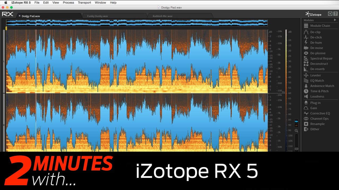Expand the Modules panel arrow
The height and width of the screenshot is (190, 339).
335,20
